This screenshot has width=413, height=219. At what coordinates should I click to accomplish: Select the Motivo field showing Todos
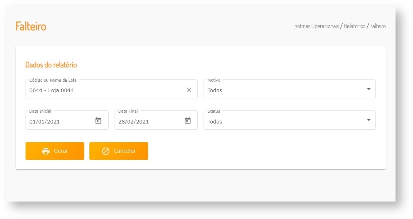285,90
